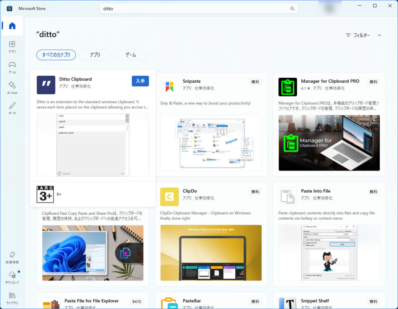Open the アプリ section in sidebar

12,47
